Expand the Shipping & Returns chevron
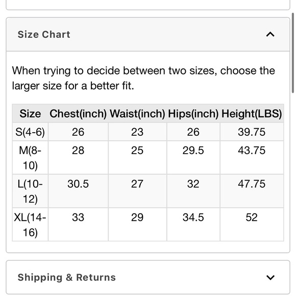The width and height of the screenshot is (296, 296). [x=270, y=277]
